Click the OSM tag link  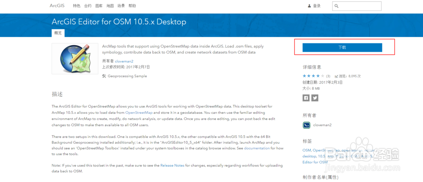[307, 150]
